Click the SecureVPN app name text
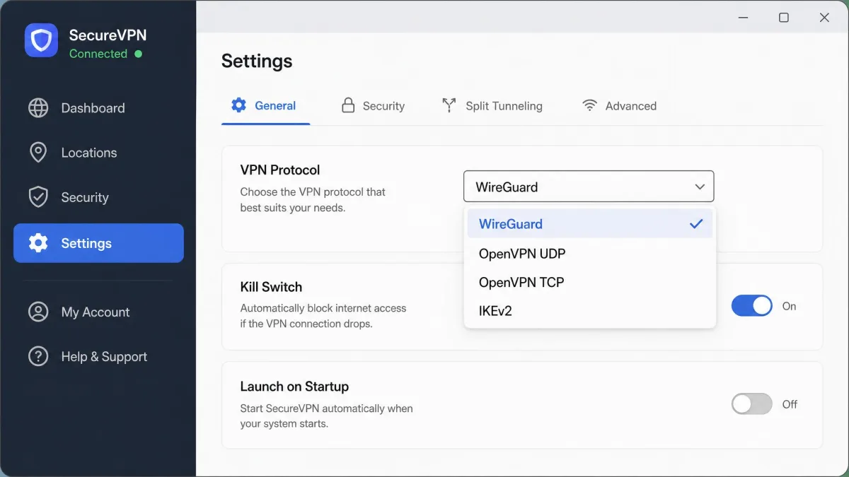The width and height of the screenshot is (849, 477). (x=108, y=35)
